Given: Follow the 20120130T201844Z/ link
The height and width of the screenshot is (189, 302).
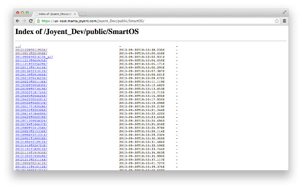Looking at the screenshot, I should (x=32, y=75).
